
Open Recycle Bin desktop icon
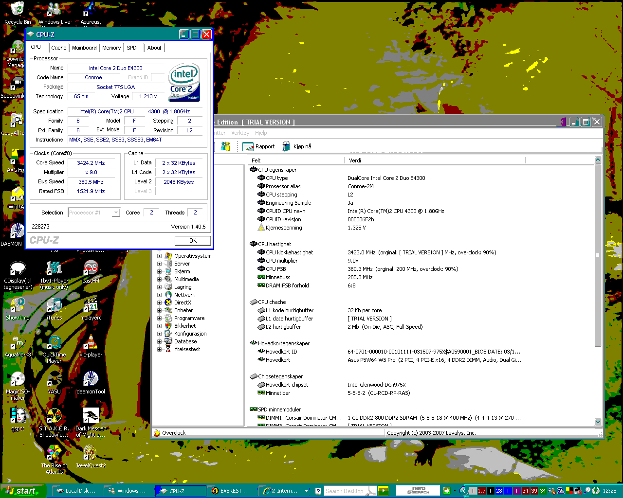(18, 13)
